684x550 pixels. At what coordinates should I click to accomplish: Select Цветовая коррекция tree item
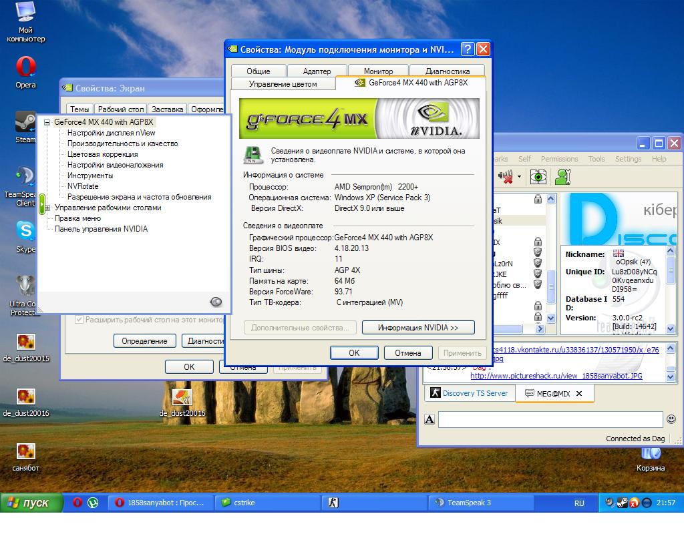[102, 154]
